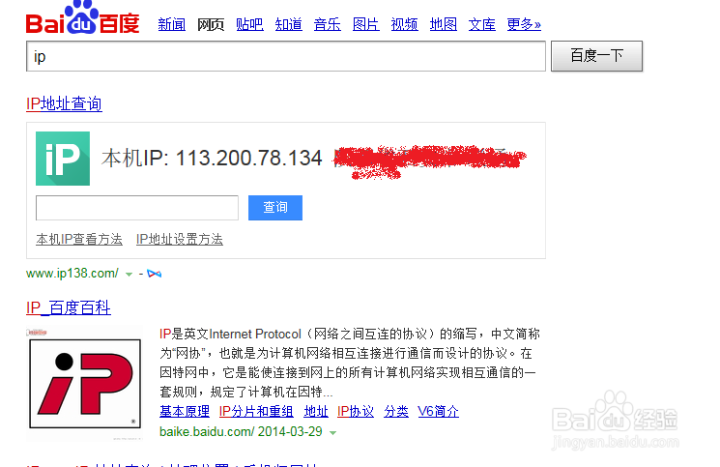Image resolution: width=720 pixels, height=467 pixels.
Task: Open the 贴吧 tab
Action: (249, 24)
